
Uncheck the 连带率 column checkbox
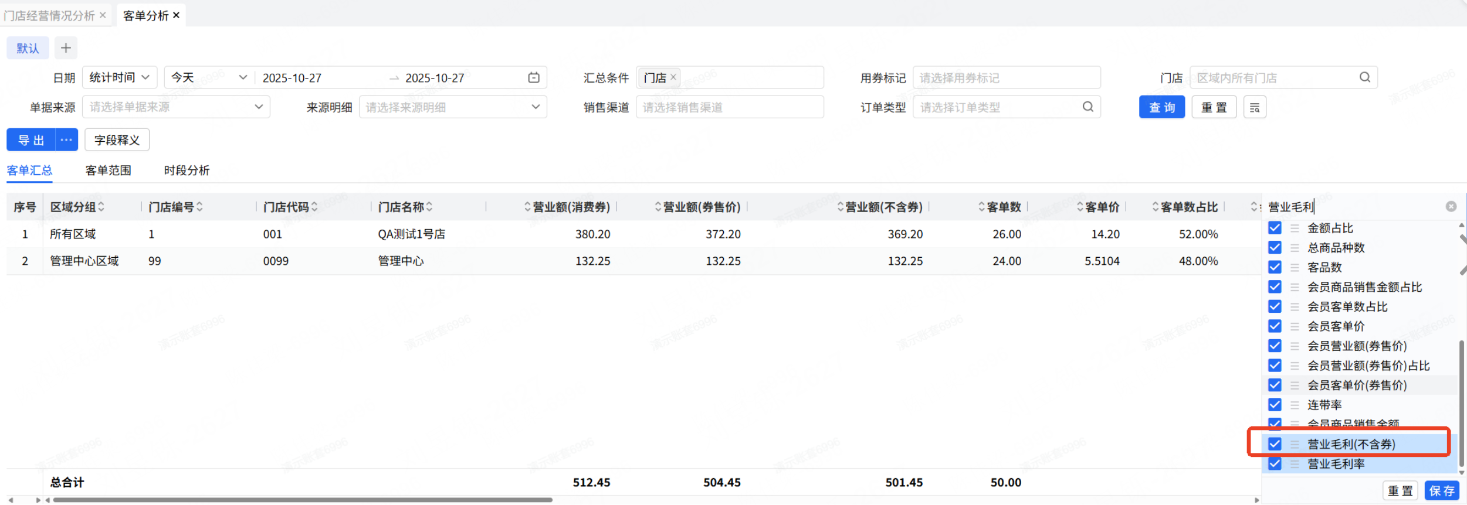coord(1275,405)
